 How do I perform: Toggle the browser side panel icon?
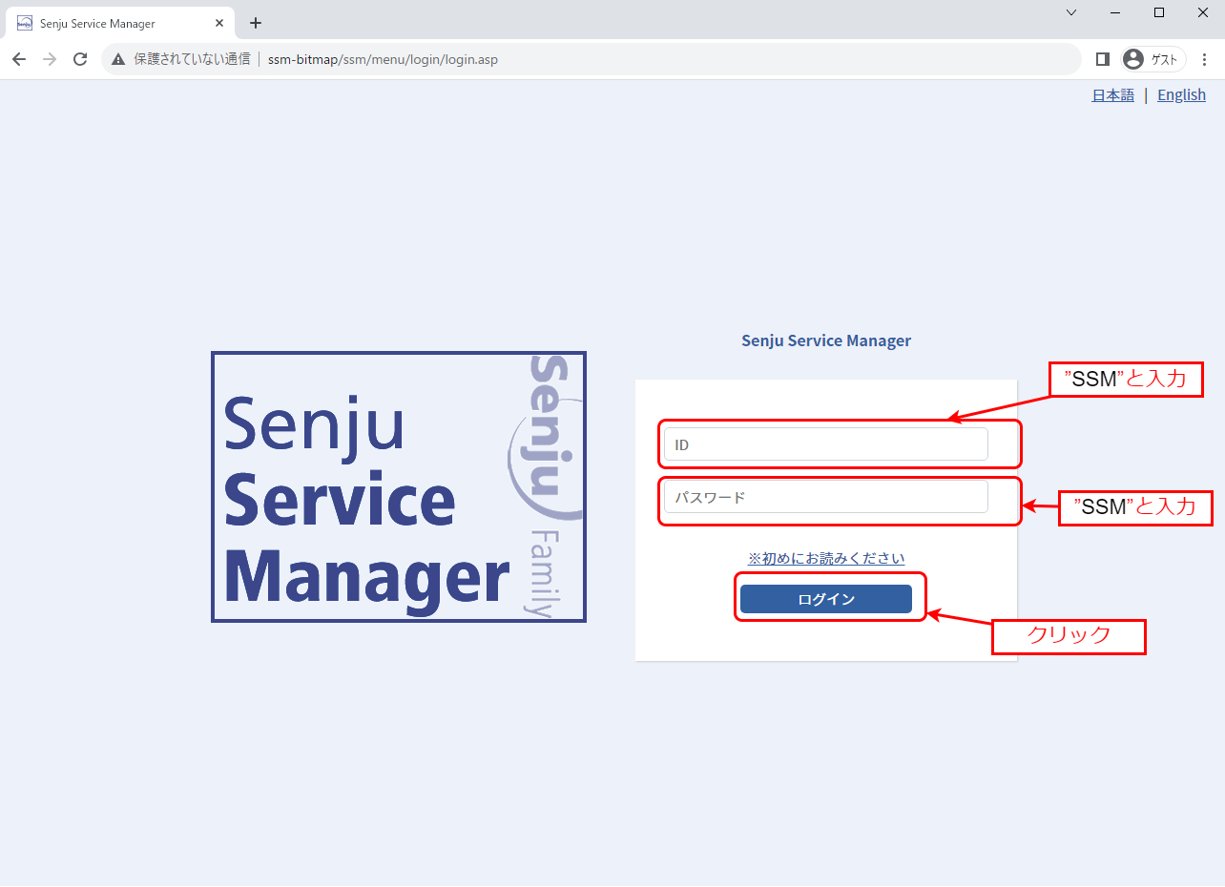1102,59
